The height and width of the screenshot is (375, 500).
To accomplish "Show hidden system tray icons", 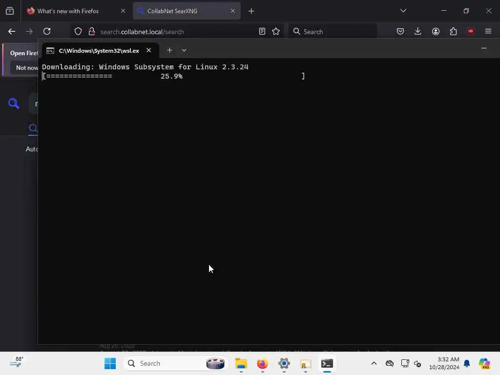I will (x=374, y=363).
